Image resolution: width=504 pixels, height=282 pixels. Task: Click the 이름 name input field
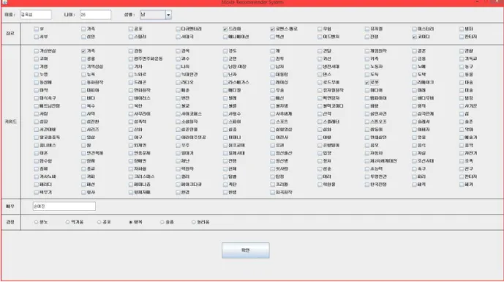pyautogui.click(x=36, y=15)
